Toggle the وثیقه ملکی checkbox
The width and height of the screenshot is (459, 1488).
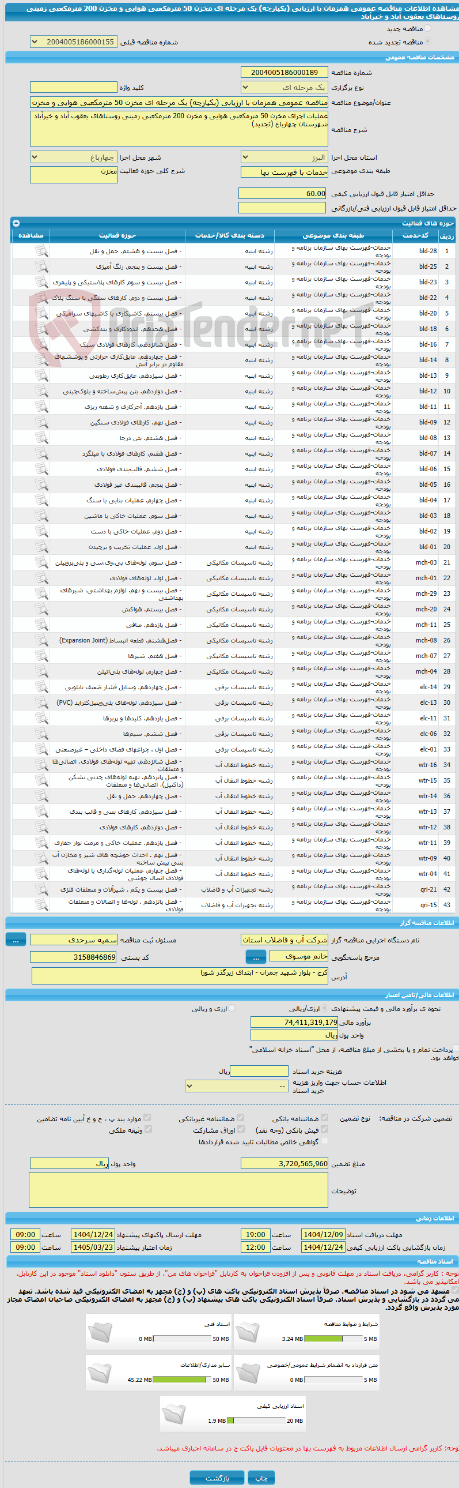(x=147, y=1129)
